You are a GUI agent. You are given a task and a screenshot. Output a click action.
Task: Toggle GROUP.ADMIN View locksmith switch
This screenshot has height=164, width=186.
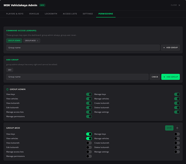tap(89, 103)
